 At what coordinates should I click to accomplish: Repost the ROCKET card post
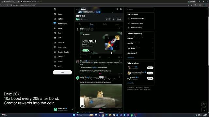tap(90, 57)
